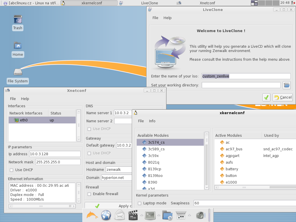Enable the firewall checkbox in Xnetconf
Image resolution: width=296 pixels, height=222 pixels.
click(89, 194)
